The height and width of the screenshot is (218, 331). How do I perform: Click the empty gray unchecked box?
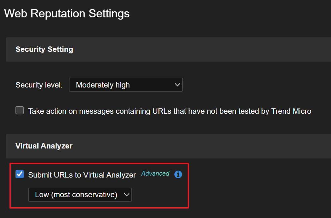pos(20,111)
